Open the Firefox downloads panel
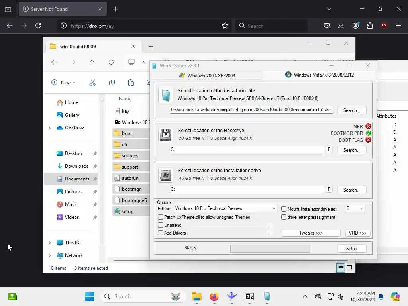The height and width of the screenshot is (306, 408). tap(341, 25)
